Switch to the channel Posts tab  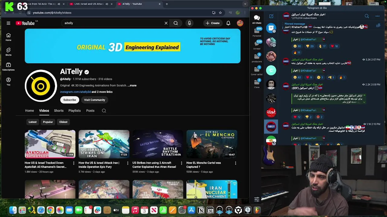pos(90,111)
